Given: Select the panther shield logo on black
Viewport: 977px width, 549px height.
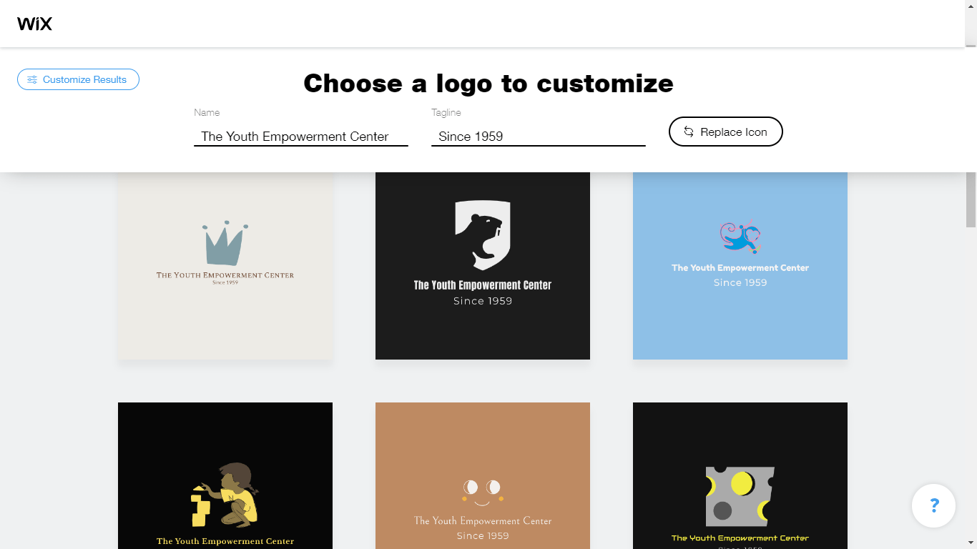Looking at the screenshot, I should 483,266.
